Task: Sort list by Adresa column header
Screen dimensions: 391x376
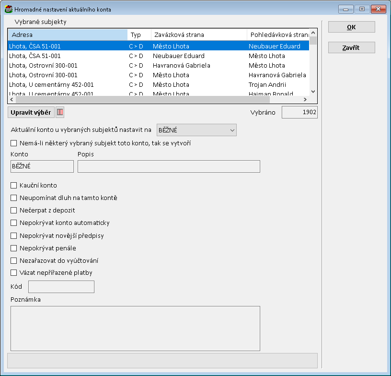Action: coord(67,35)
